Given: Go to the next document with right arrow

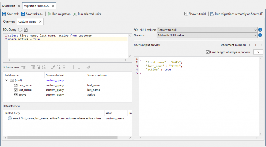Looking at the screenshot, I should pyautogui.click(x=260, y=45).
